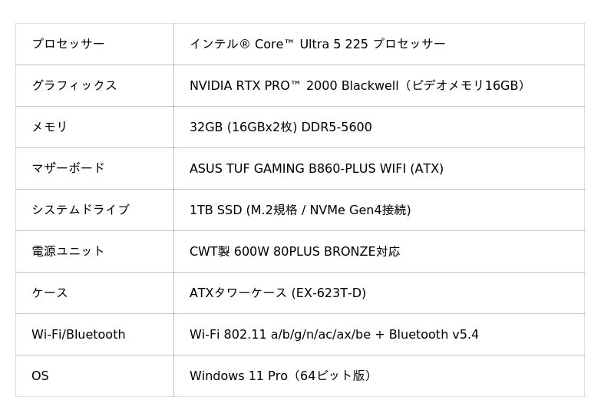
Task: Click the システムドライブ row label
Action: [80, 210]
